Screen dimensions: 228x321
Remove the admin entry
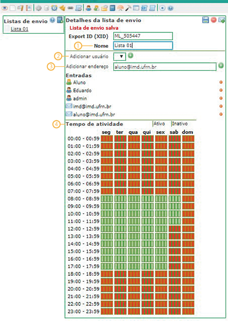point(221,98)
